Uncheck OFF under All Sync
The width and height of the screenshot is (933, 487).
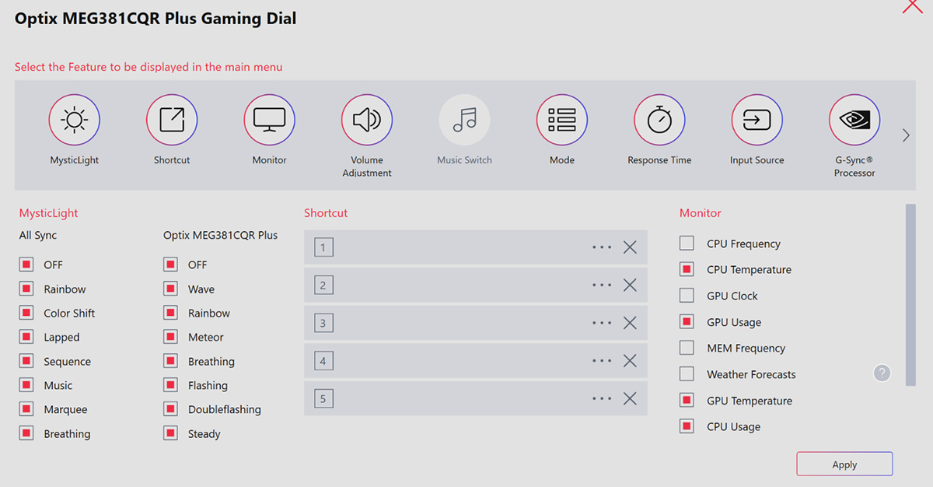pos(26,265)
